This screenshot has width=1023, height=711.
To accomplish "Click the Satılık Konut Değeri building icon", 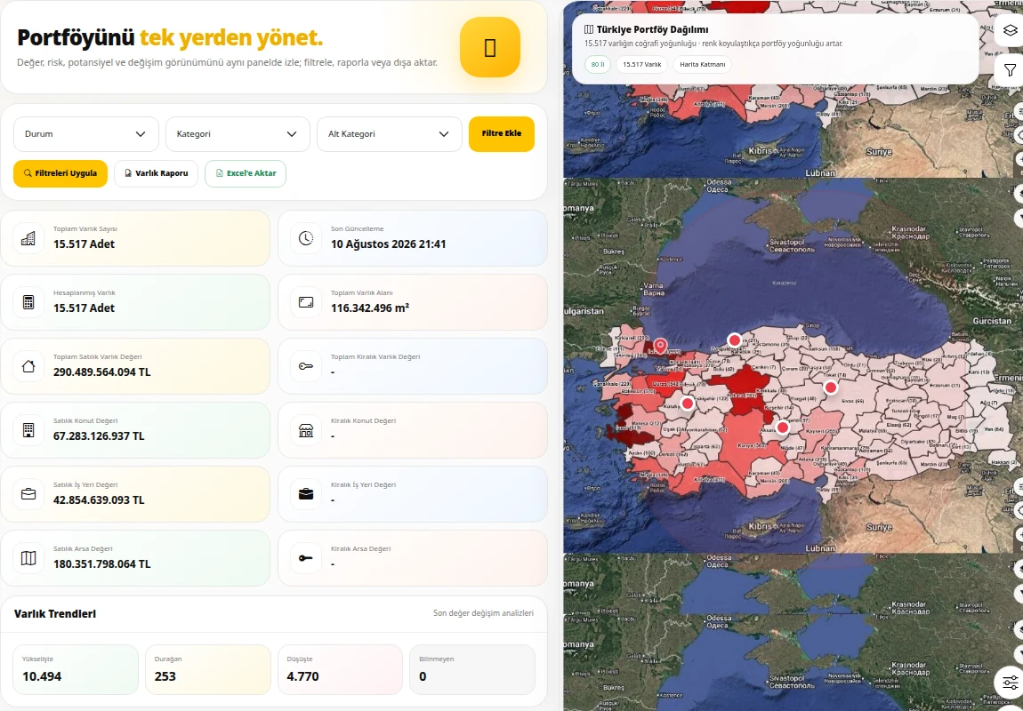I will click(x=28, y=430).
